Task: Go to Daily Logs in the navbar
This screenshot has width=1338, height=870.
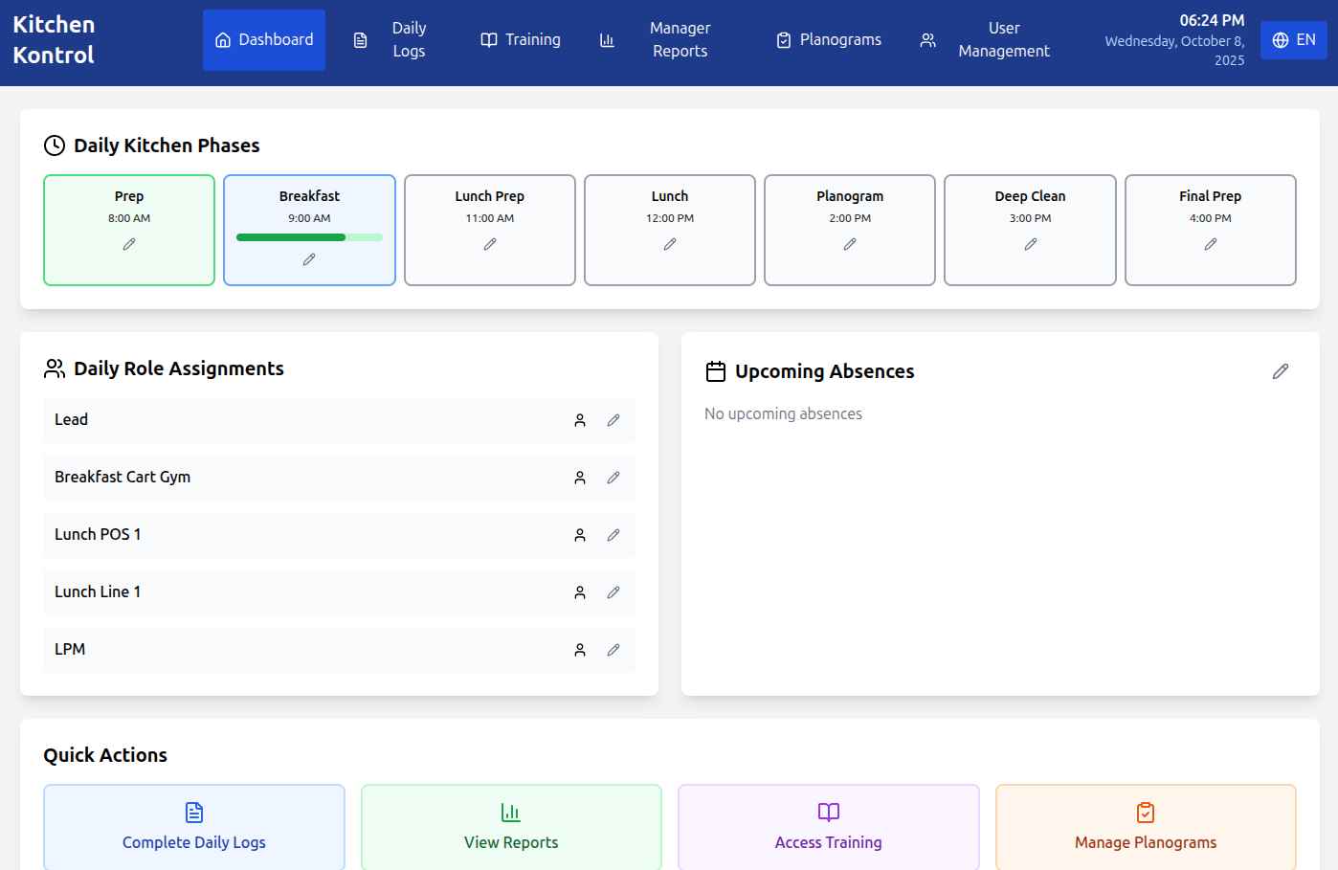Action: point(390,40)
